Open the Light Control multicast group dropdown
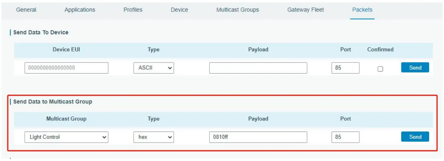Image resolution: width=444 pixels, height=161 pixels. pyautogui.click(x=66, y=137)
